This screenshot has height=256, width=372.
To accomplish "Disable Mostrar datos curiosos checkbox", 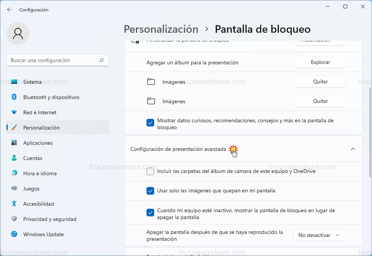I will (x=150, y=123).
